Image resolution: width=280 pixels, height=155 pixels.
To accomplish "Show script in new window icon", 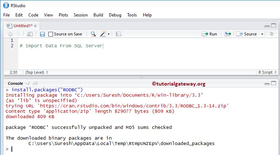I will point(30,34).
